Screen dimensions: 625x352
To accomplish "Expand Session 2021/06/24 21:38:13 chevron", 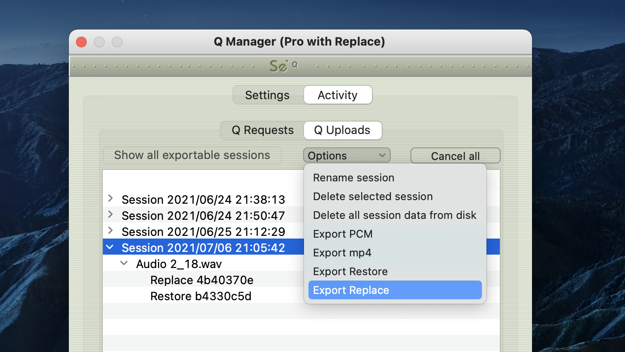I will (111, 198).
